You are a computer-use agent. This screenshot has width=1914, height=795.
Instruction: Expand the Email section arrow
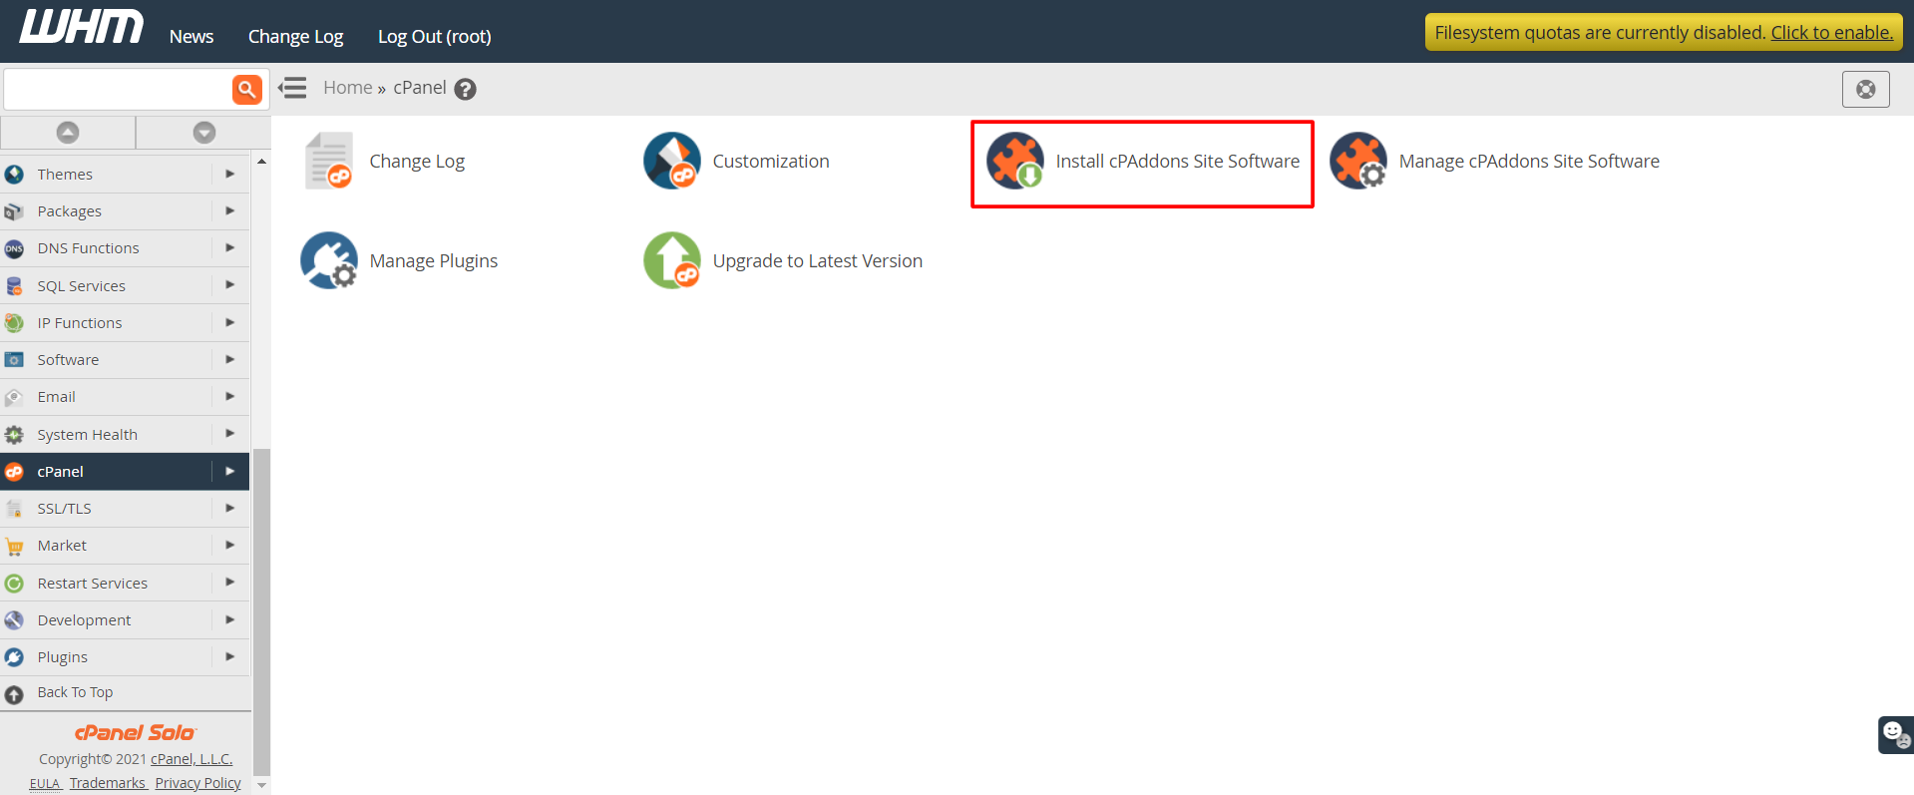[x=230, y=396]
